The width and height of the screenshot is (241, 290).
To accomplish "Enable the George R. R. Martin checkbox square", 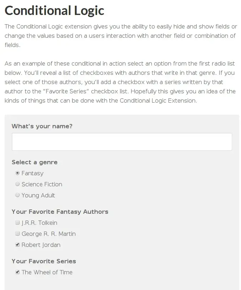I will (17, 233).
